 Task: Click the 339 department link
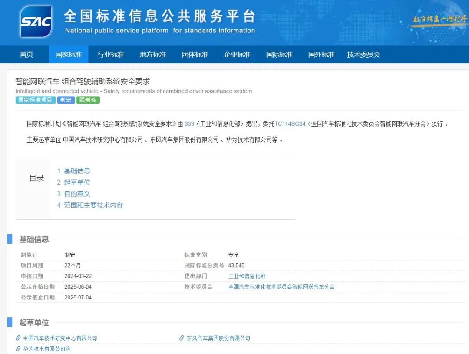189,124
